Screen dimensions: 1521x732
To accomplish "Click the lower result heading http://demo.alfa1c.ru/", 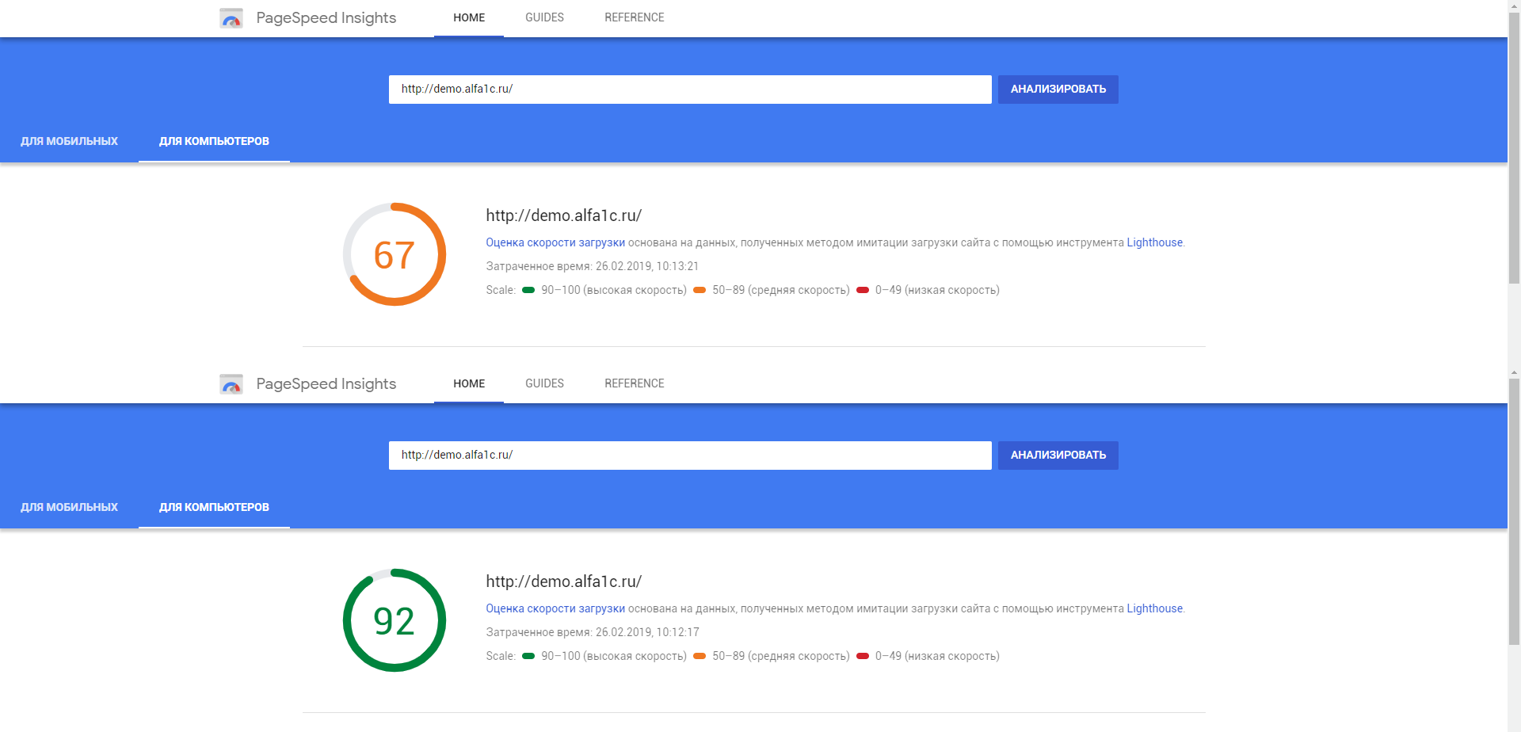I will pos(563,581).
